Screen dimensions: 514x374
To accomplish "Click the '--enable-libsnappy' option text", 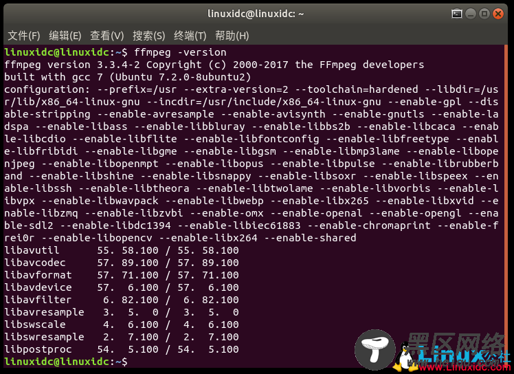I will point(196,176).
